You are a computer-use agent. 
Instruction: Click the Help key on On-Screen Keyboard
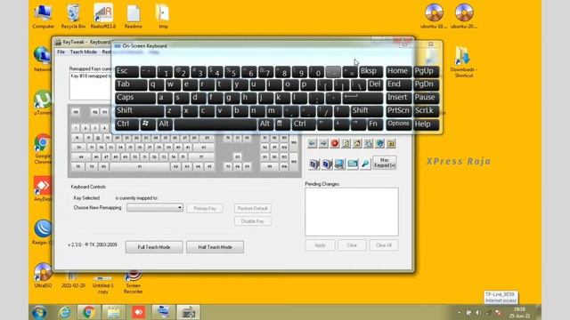coord(426,124)
